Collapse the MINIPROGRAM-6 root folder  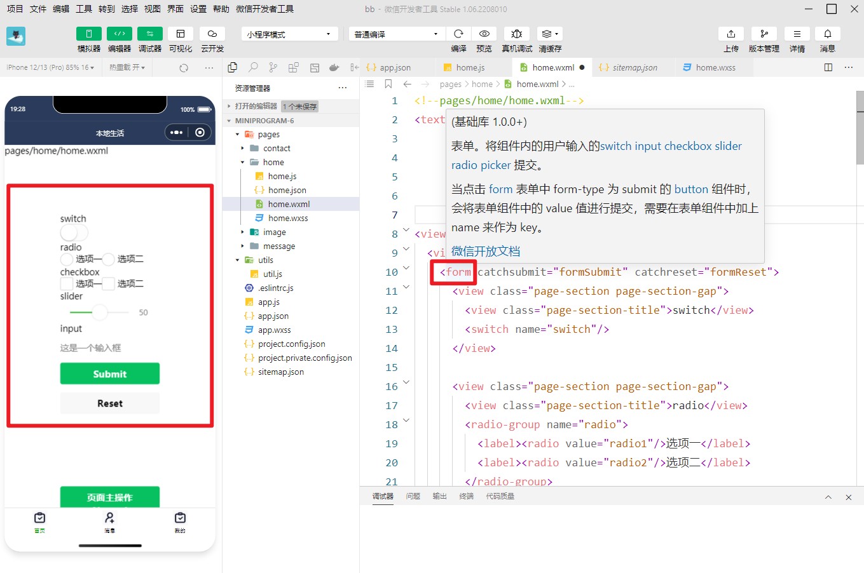pyautogui.click(x=229, y=121)
